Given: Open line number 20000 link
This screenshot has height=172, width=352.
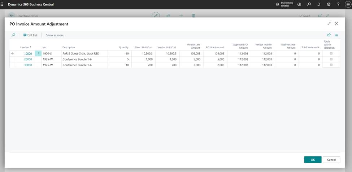Looking at the screenshot, I should [28, 59].
